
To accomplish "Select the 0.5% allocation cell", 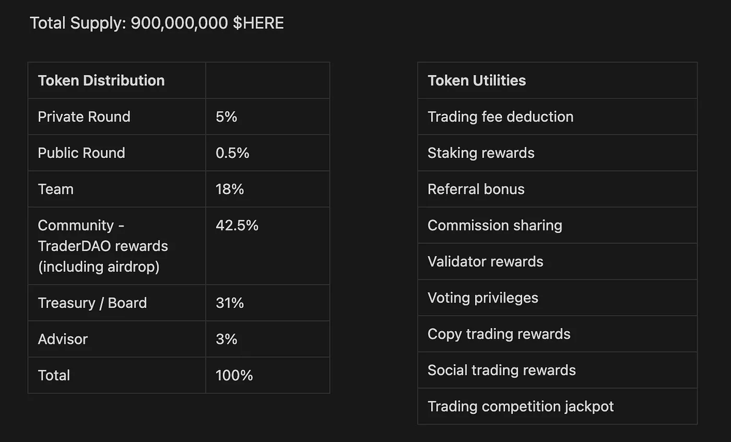I will 268,152.
